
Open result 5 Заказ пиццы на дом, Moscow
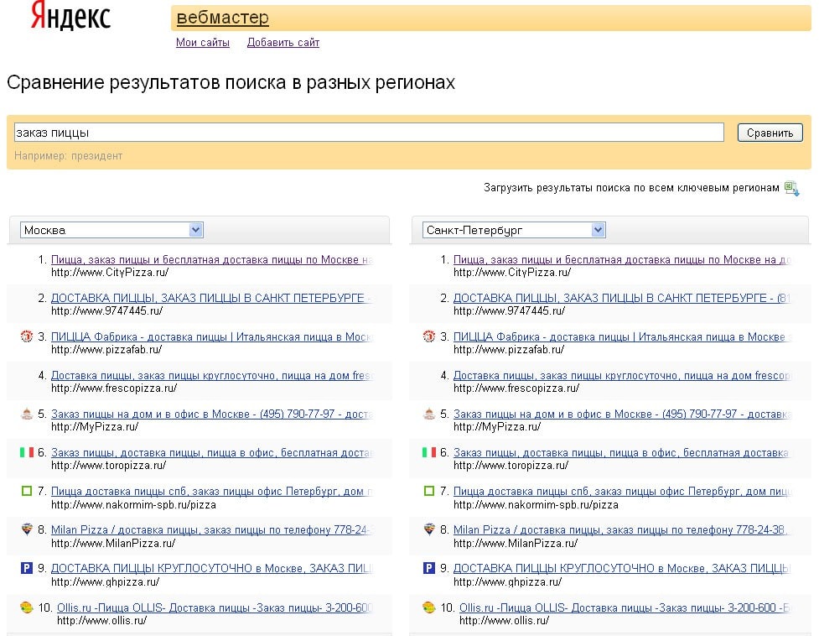tap(211, 414)
